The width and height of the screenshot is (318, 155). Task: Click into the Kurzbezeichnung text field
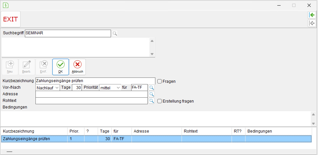coord(95,81)
